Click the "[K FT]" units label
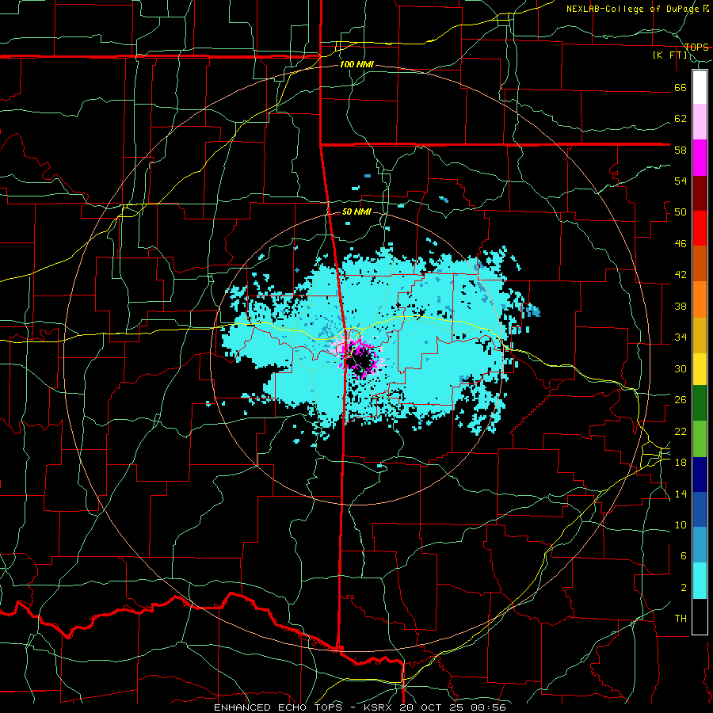 pos(670,55)
